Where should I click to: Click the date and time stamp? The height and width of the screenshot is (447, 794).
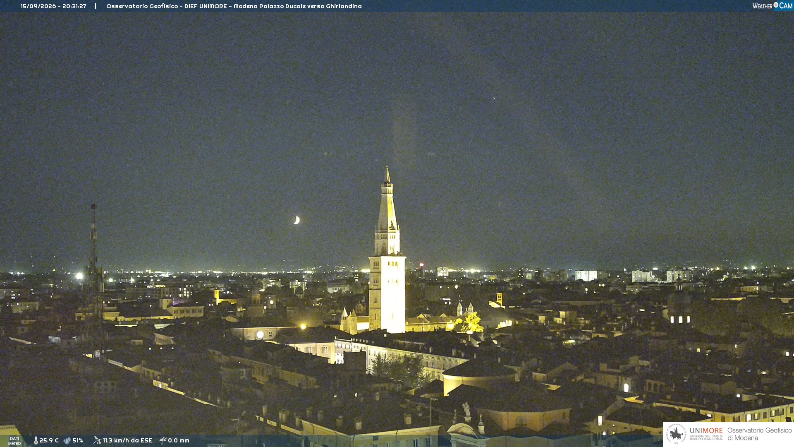click(53, 6)
